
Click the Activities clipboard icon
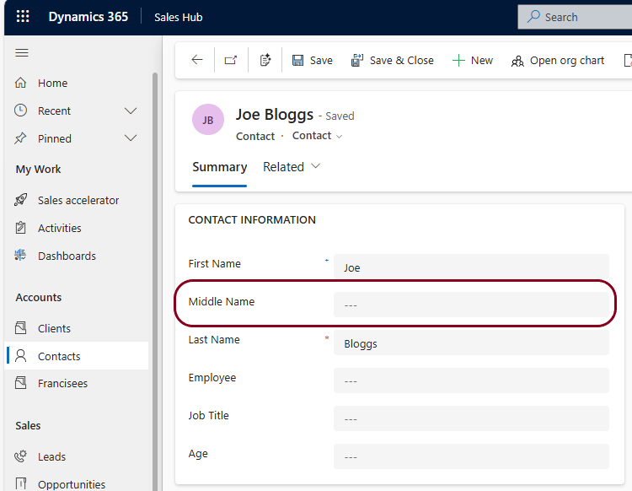20,228
